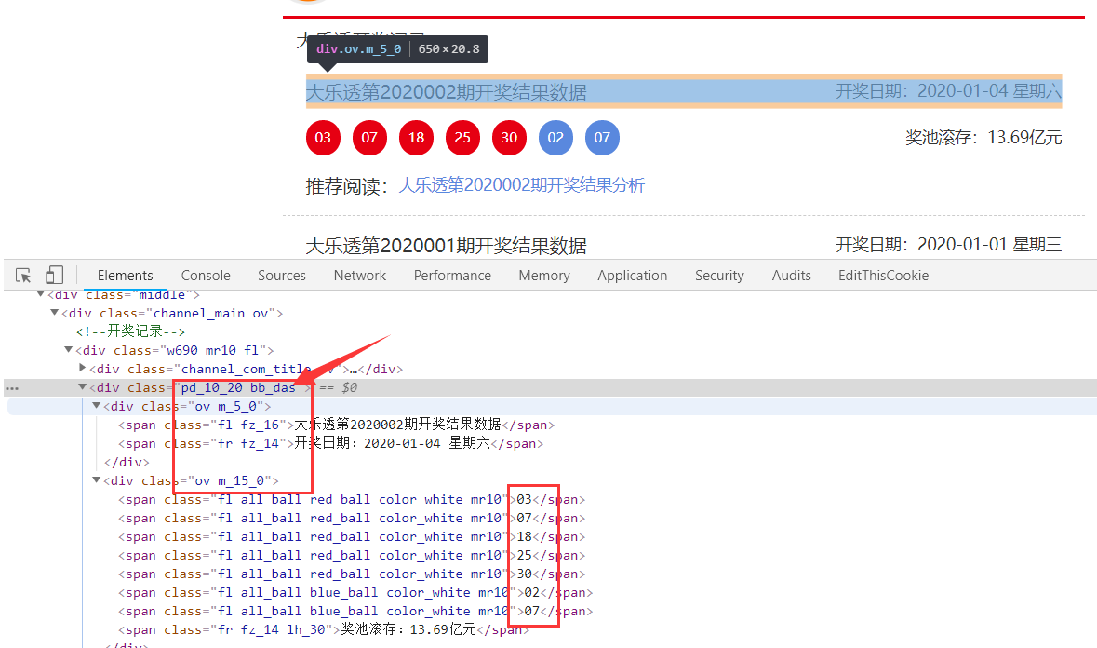Open the EditThisCookie tab
The width and height of the screenshot is (1097, 648).
[x=884, y=276]
